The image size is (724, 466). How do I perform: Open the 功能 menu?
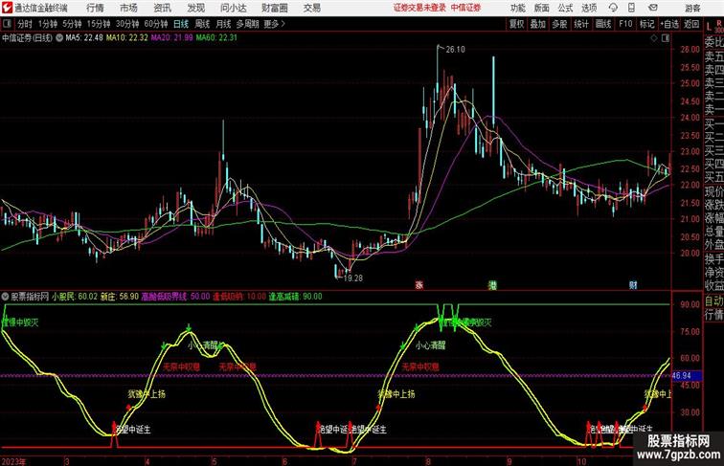pos(517,8)
